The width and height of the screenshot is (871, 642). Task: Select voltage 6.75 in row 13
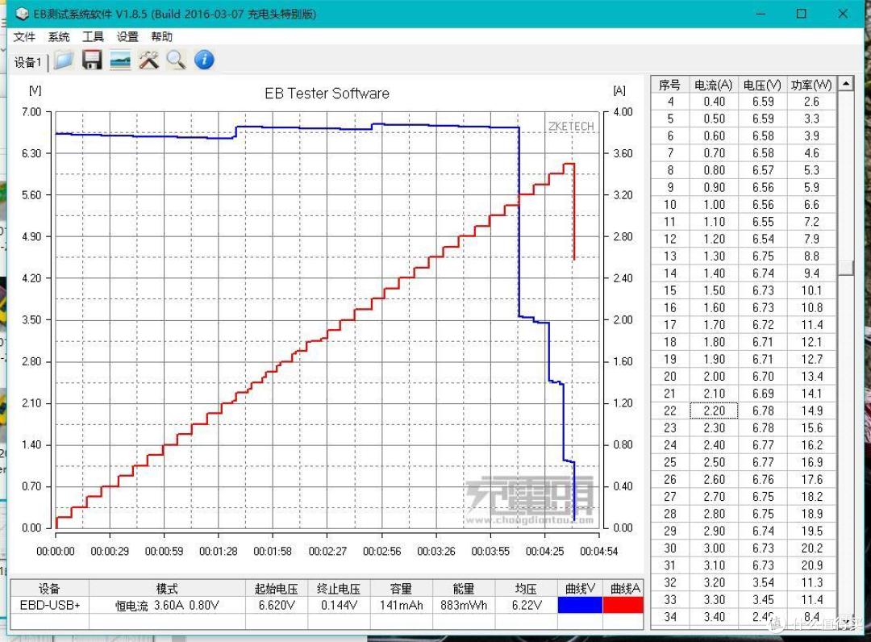click(763, 256)
